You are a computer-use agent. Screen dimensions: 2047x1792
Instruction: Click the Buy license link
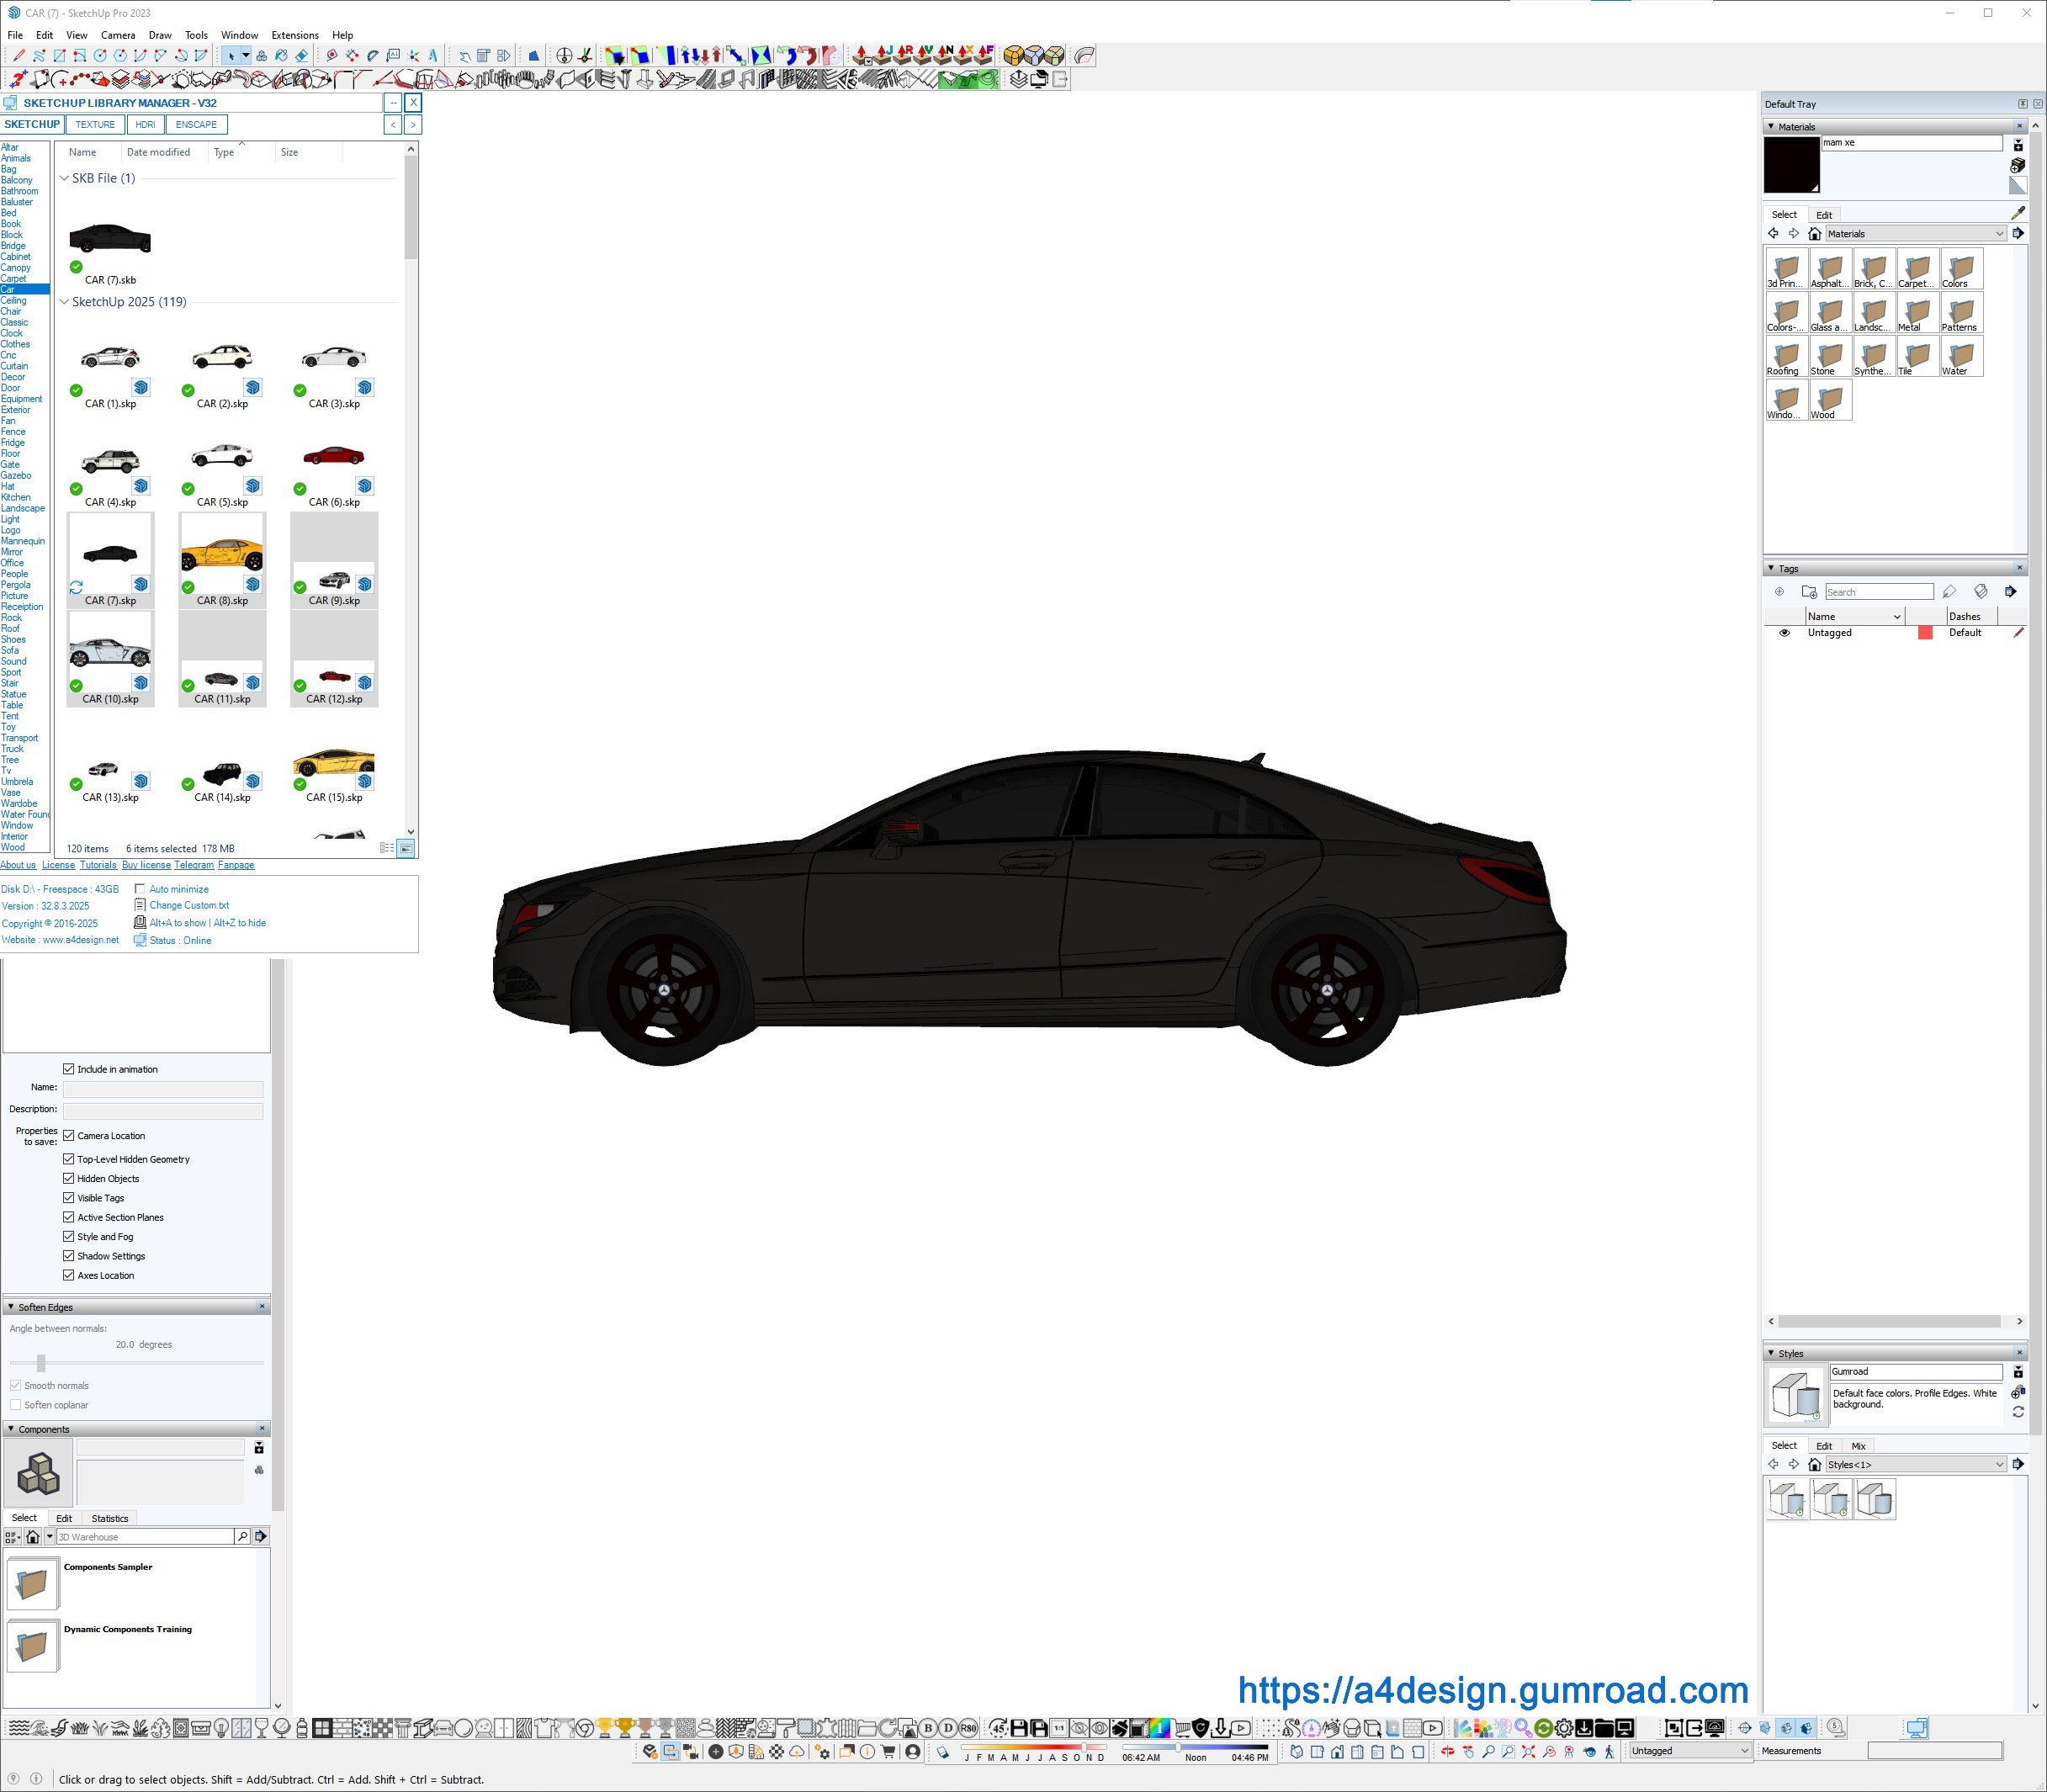[x=146, y=865]
